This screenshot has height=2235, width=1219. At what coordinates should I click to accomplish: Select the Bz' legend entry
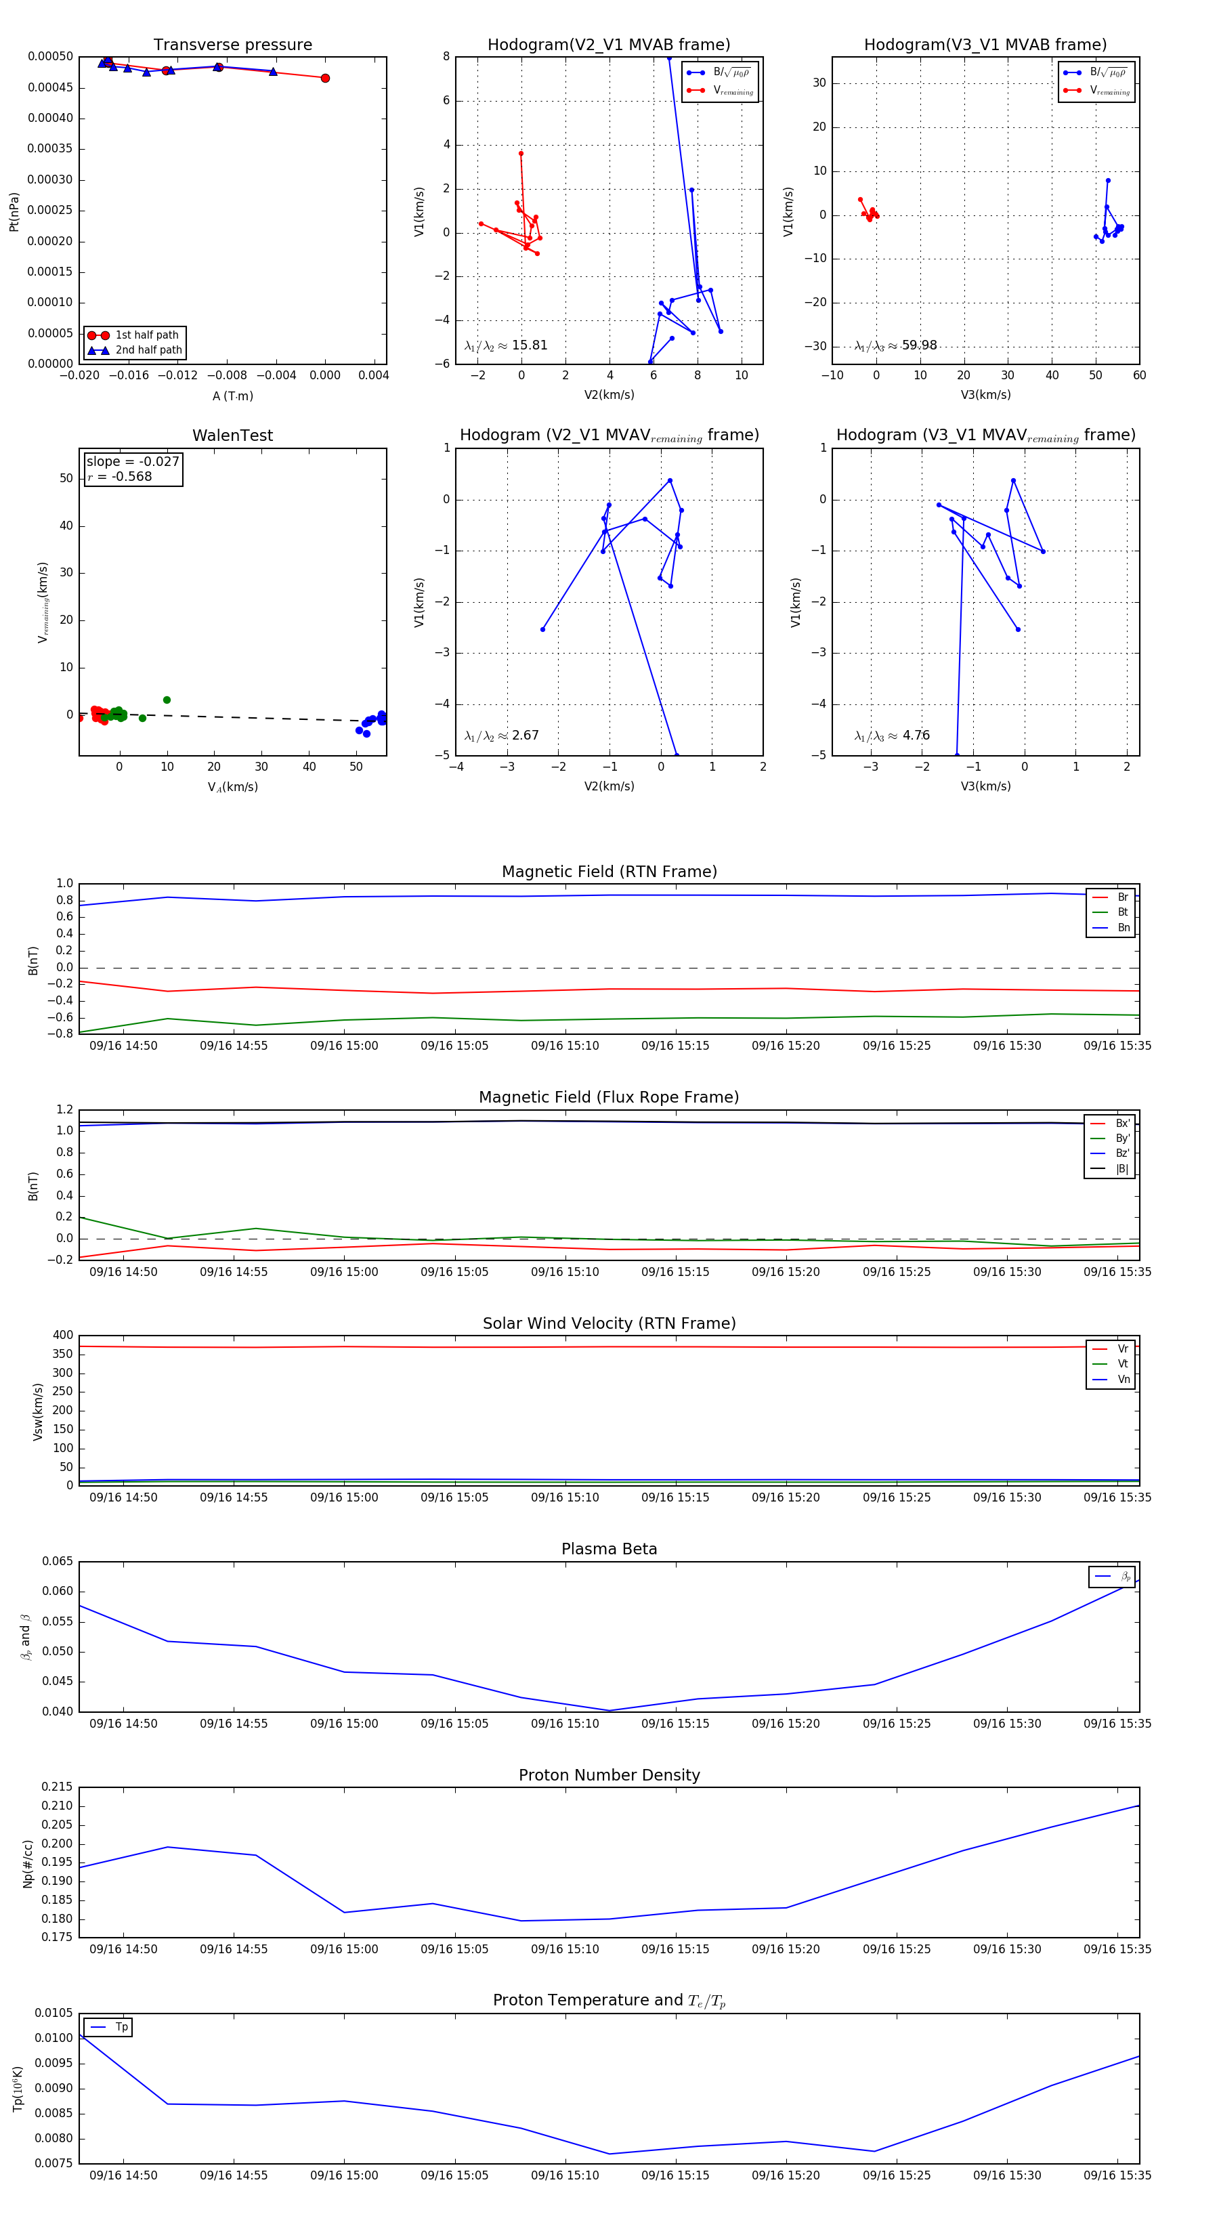tap(1111, 1153)
